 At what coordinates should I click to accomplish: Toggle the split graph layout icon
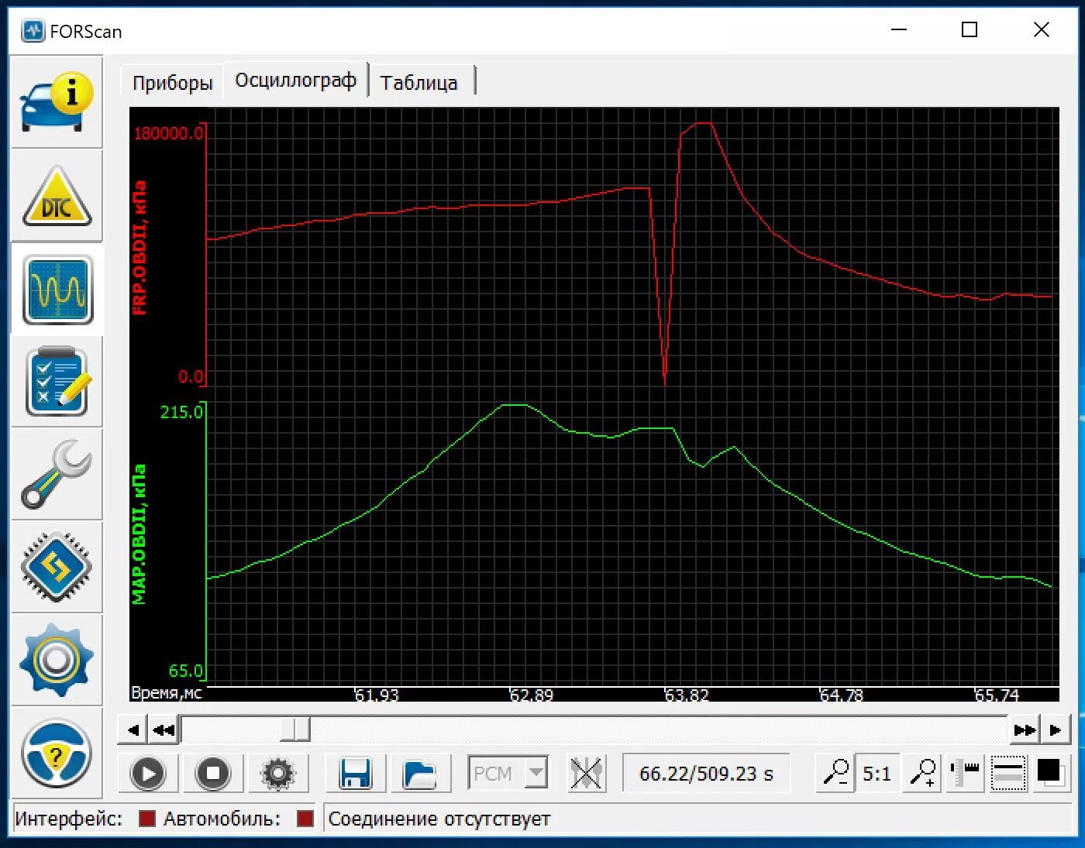point(1008,773)
